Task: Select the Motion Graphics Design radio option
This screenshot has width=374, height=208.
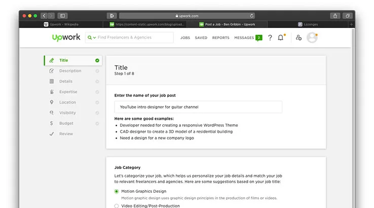Action: 117,191
